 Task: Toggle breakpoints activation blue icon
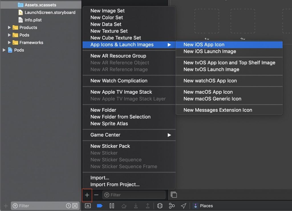(100, 206)
